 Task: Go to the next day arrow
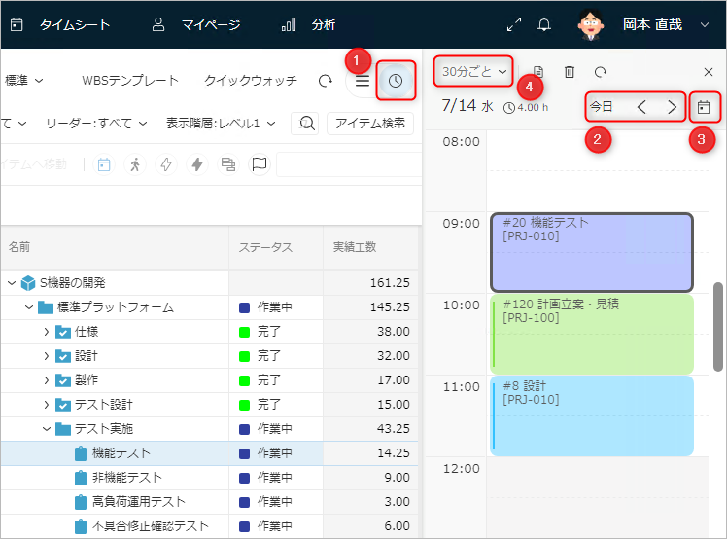click(672, 106)
